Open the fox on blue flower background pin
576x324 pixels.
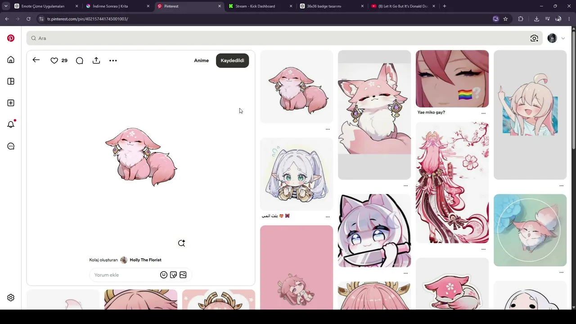click(530, 230)
